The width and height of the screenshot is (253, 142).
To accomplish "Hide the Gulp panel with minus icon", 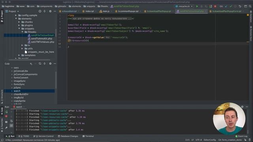I will pyautogui.click(x=55, y=64).
